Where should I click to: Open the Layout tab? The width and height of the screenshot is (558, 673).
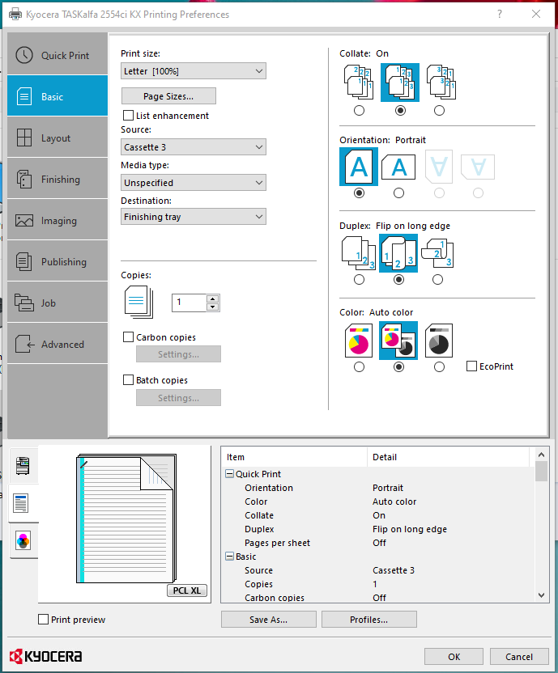click(x=58, y=138)
